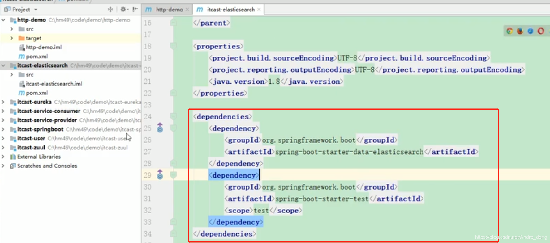
Task: Select the target folder icon
Action: pyautogui.click(x=21, y=38)
